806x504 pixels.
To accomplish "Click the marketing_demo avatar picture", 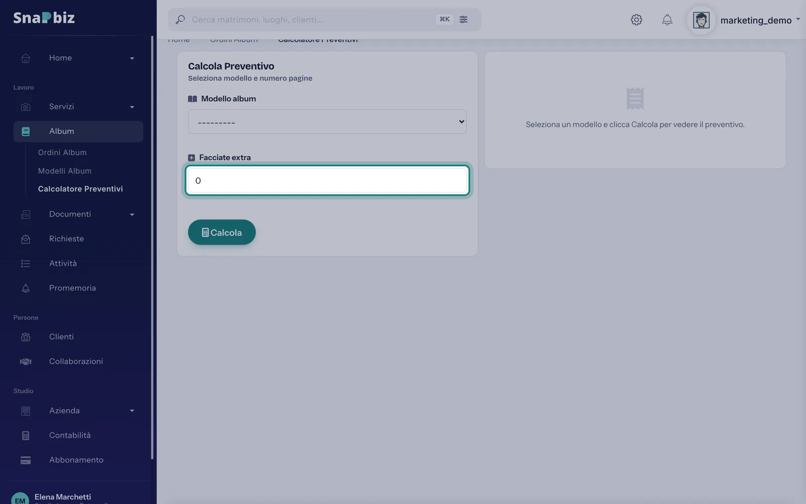I will point(701,20).
